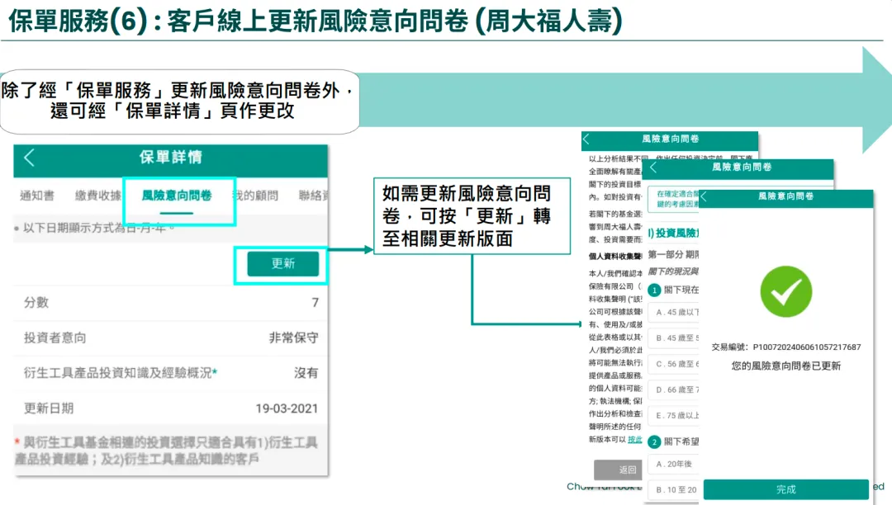Tap back arrow on the declaration text screen
Screen dimensions: 892x505
tap(586, 139)
